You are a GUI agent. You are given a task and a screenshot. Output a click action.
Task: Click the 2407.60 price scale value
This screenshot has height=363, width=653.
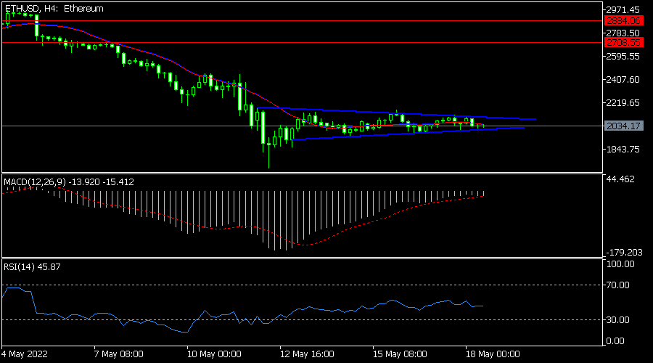(x=623, y=80)
